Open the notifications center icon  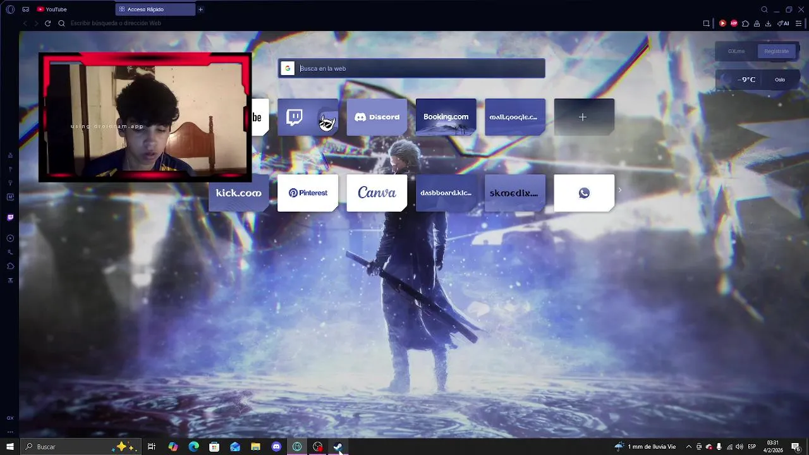pos(796,447)
